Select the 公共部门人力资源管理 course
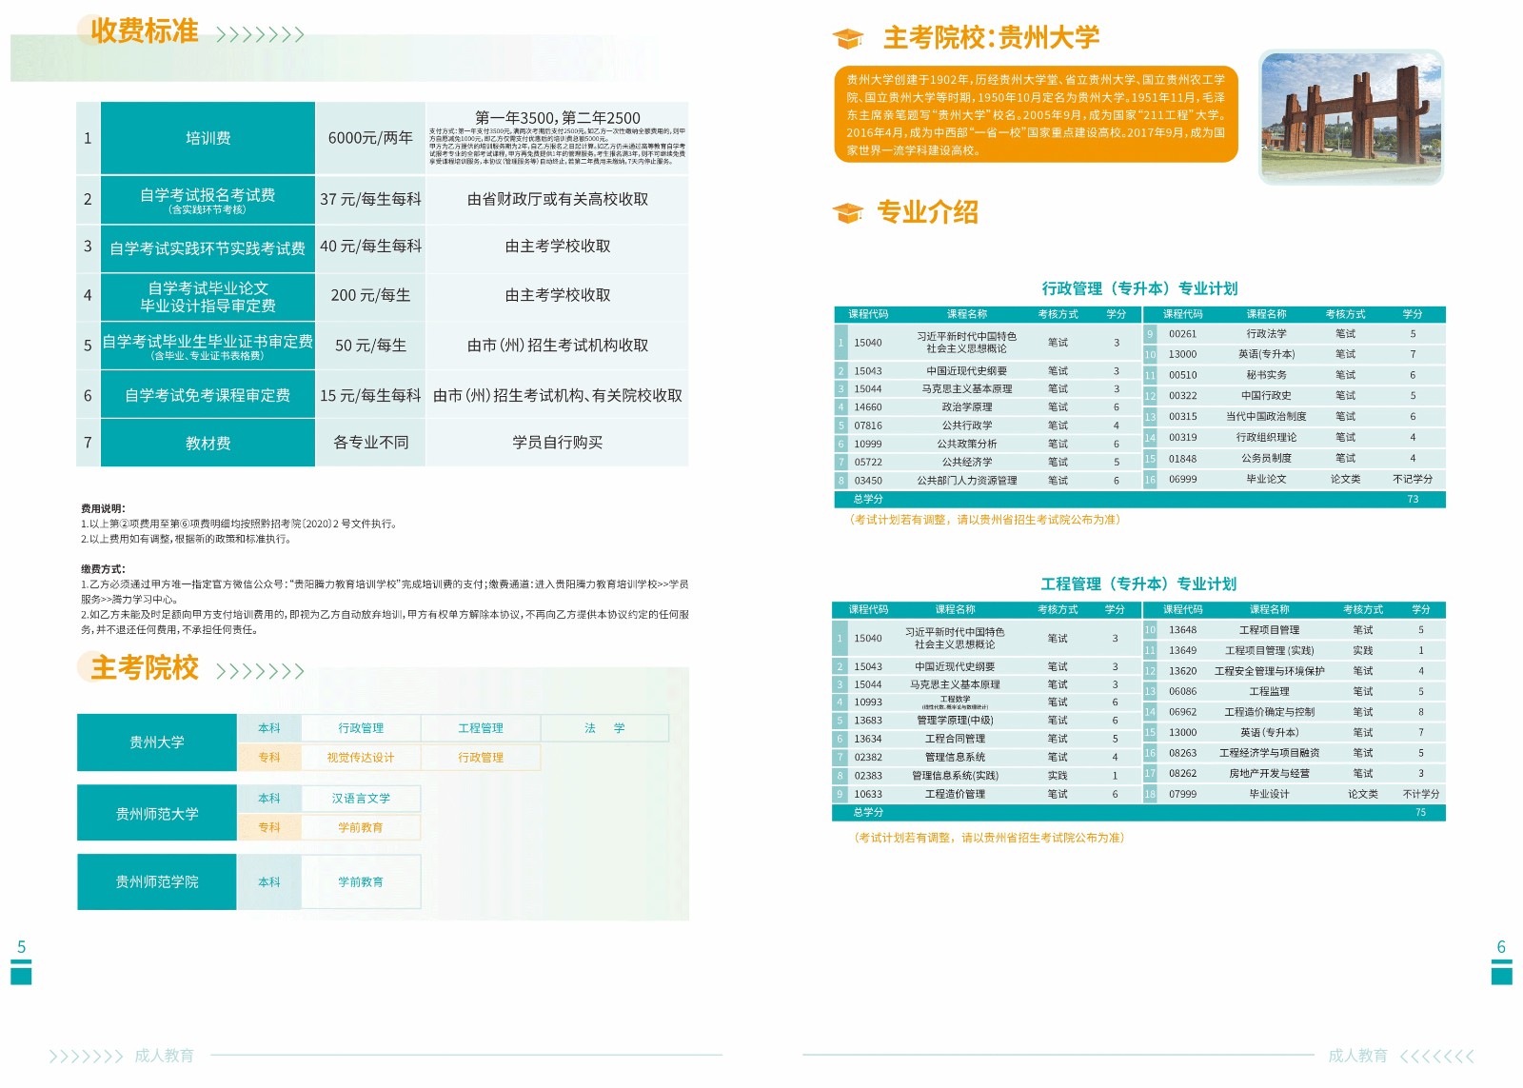1523x1088 pixels. pyautogui.click(x=967, y=482)
